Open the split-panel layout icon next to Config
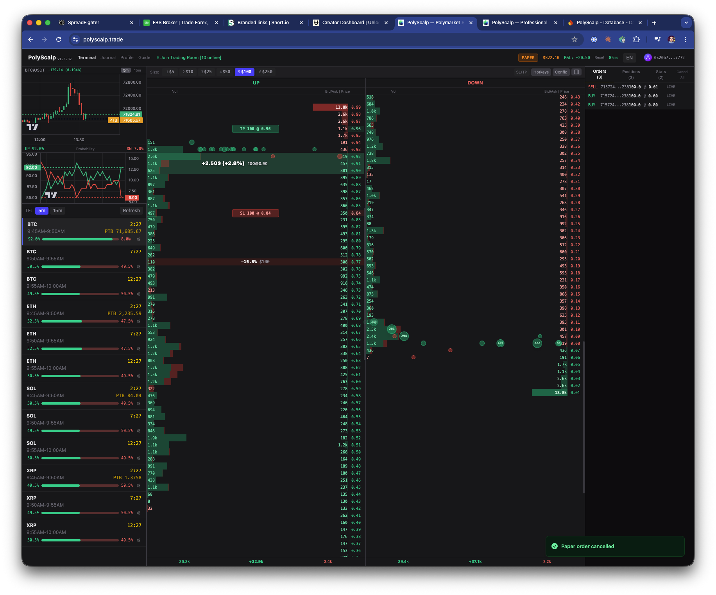716x595 pixels. [576, 72]
